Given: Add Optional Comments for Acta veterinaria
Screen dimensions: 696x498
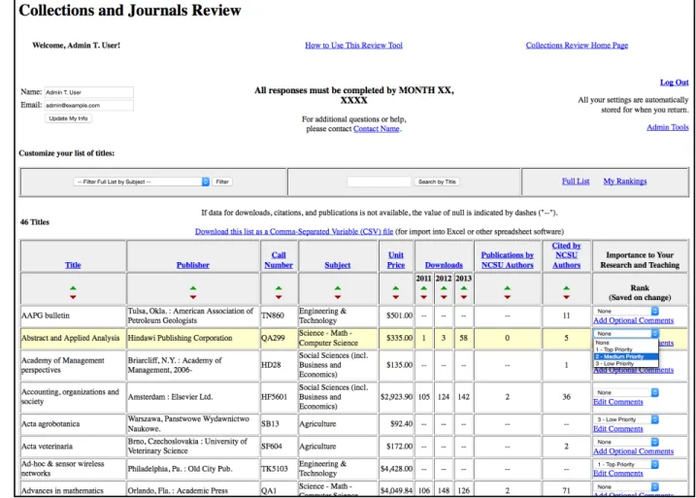Looking at the screenshot, I should tap(634, 451).
